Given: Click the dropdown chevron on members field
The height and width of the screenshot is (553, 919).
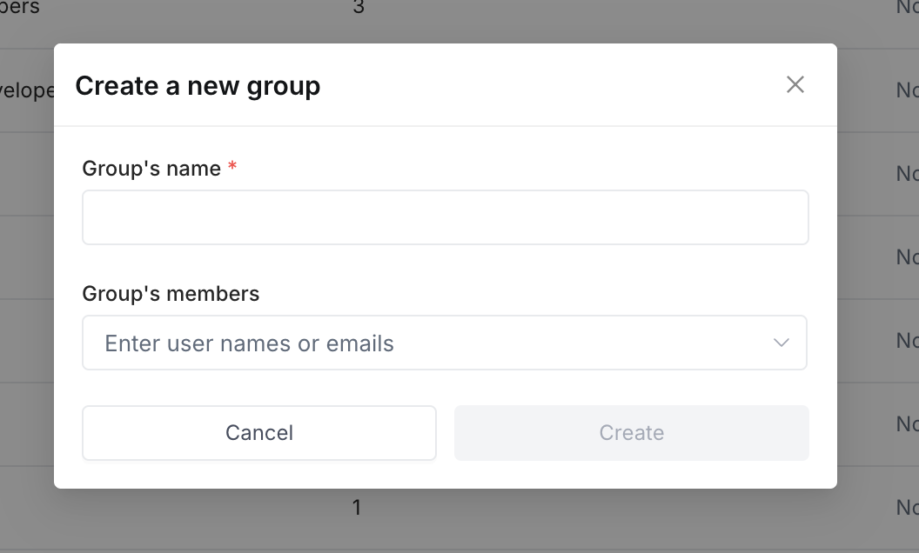Looking at the screenshot, I should coord(780,343).
